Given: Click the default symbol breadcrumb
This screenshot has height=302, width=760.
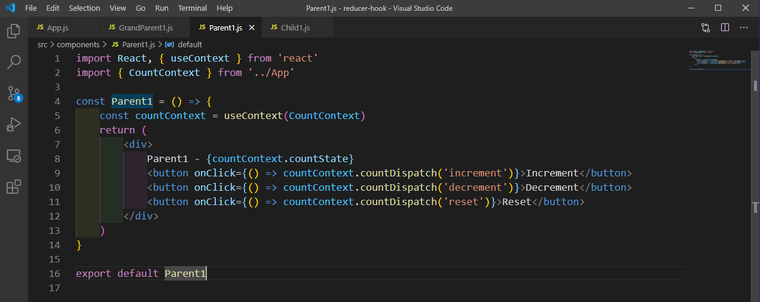Looking at the screenshot, I should coord(184,44).
